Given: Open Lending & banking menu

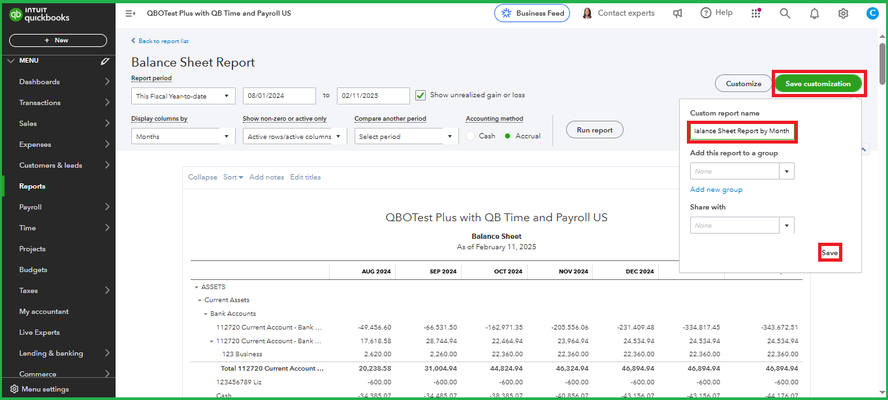Looking at the screenshot, I should coord(58,353).
